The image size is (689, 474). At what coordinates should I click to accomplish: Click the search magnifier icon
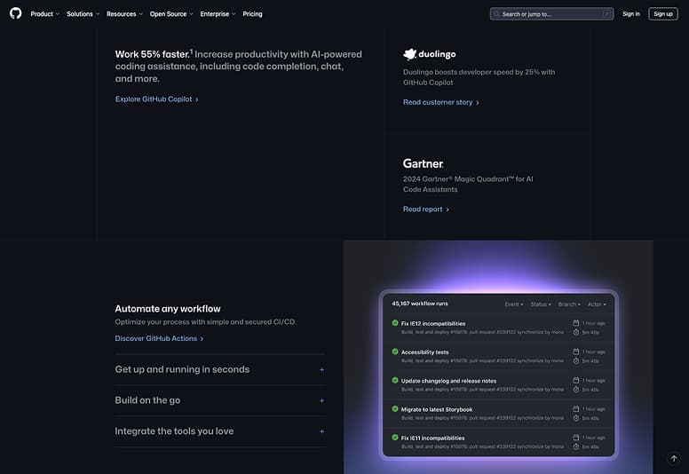click(496, 14)
